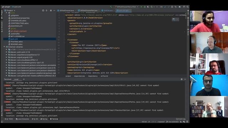Open CHANGELOG.adoc in project tree
The height and width of the screenshot is (128, 228).
coord(17,21)
